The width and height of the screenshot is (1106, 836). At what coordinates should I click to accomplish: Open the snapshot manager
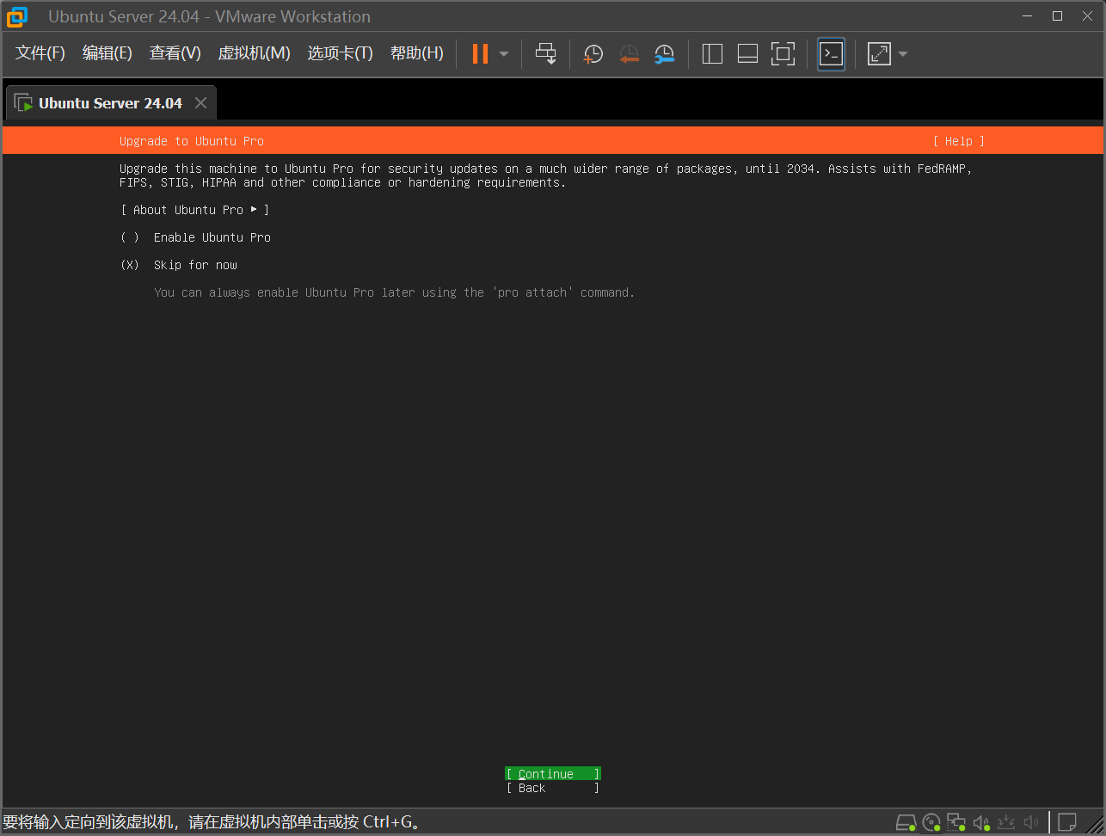click(x=664, y=54)
